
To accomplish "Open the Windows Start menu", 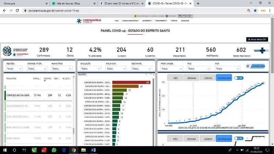I will (5, 150).
